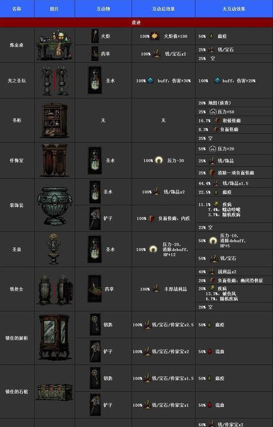Image resolution: width=273 pixels, height=427 pixels.
Task: Open the 炼金桌 alchemy table picture
Action: (x=55, y=45)
